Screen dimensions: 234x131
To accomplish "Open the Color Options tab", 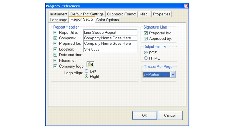I will click(x=107, y=20).
